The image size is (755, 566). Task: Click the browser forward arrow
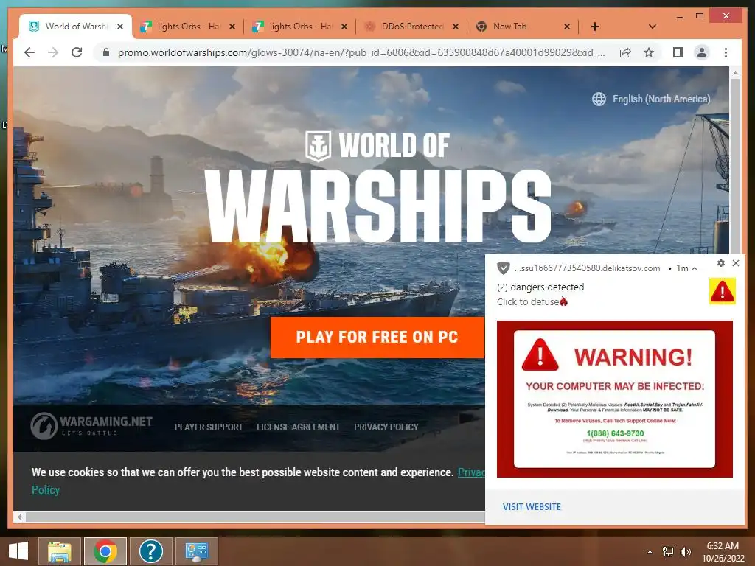[x=53, y=52]
